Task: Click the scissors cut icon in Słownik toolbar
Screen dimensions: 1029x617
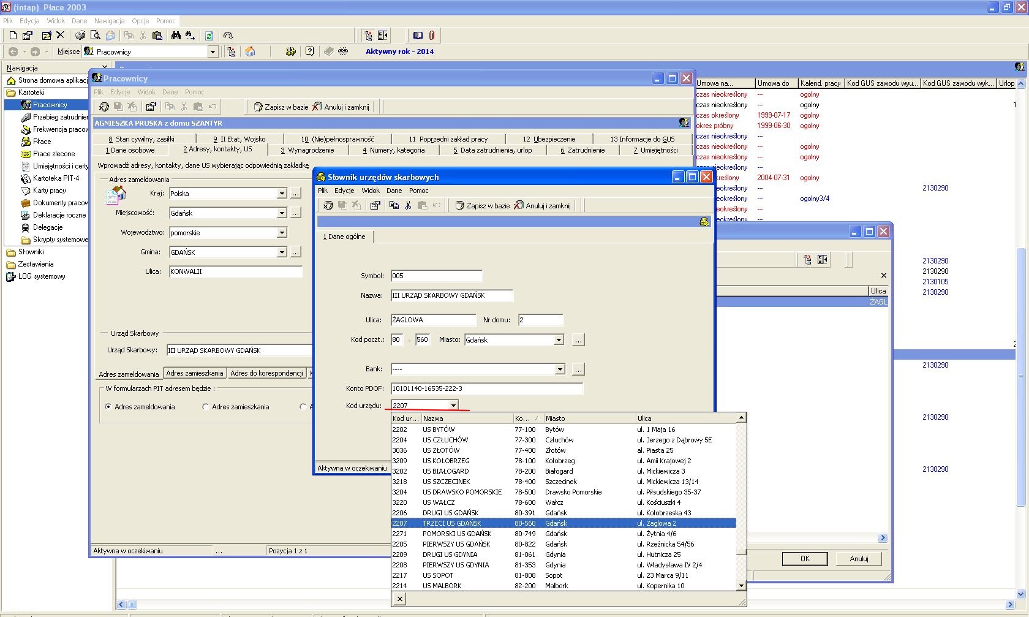Action: coord(408,205)
